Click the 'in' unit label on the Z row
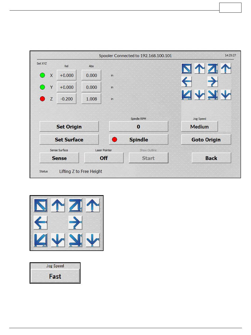 click(x=112, y=99)
